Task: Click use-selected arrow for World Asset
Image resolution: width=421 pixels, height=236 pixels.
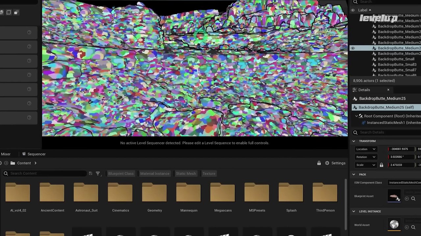Action: (x=407, y=227)
